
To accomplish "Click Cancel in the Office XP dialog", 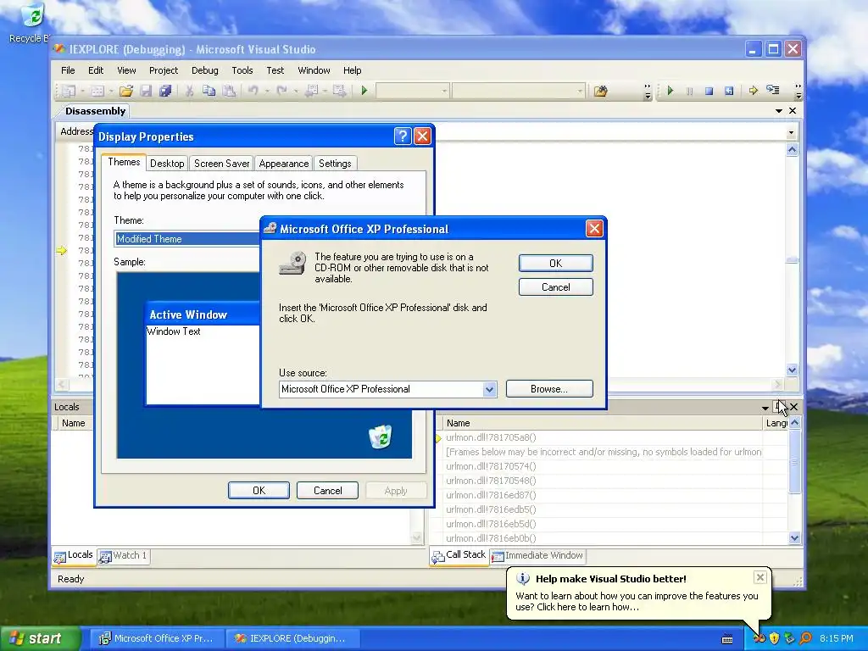I will (556, 287).
